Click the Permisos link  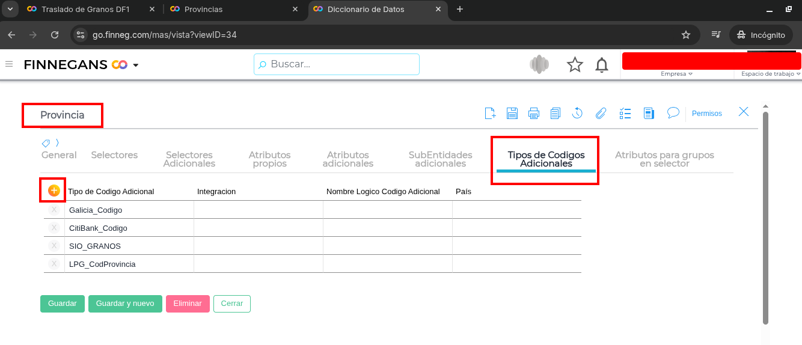[x=706, y=114]
